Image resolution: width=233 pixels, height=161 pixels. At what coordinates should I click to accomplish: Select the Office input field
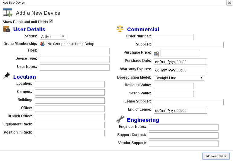pos(70,109)
